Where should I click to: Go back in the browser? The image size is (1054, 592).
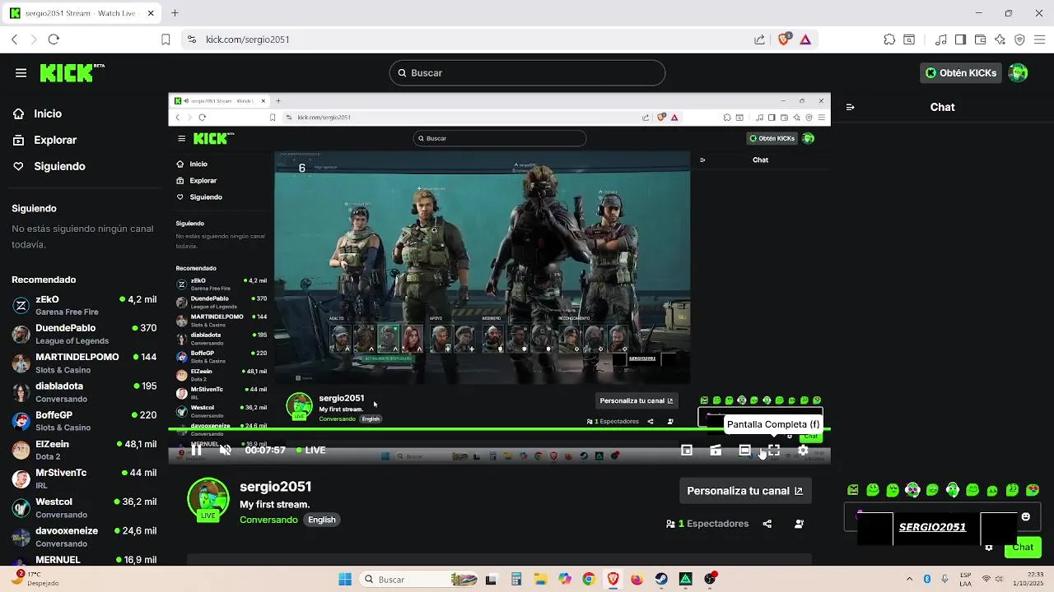(x=14, y=39)
